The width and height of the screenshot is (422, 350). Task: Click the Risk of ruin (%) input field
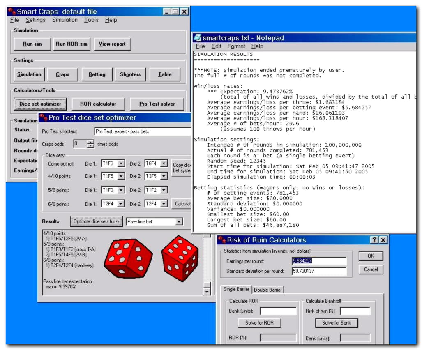355,311
